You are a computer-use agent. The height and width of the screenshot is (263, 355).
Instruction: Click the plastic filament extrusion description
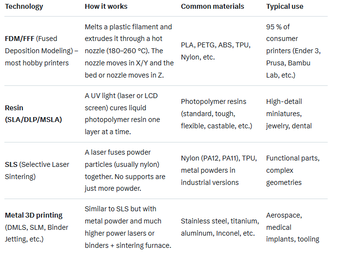tap(129, 51)
